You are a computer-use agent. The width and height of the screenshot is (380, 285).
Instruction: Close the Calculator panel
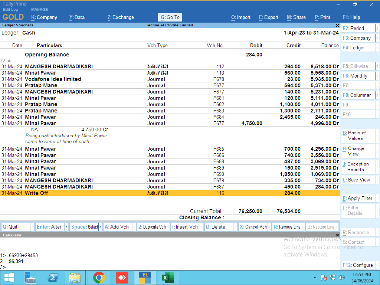[337, 235]
